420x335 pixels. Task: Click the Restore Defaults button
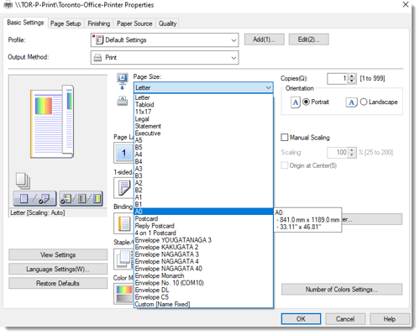58,283
